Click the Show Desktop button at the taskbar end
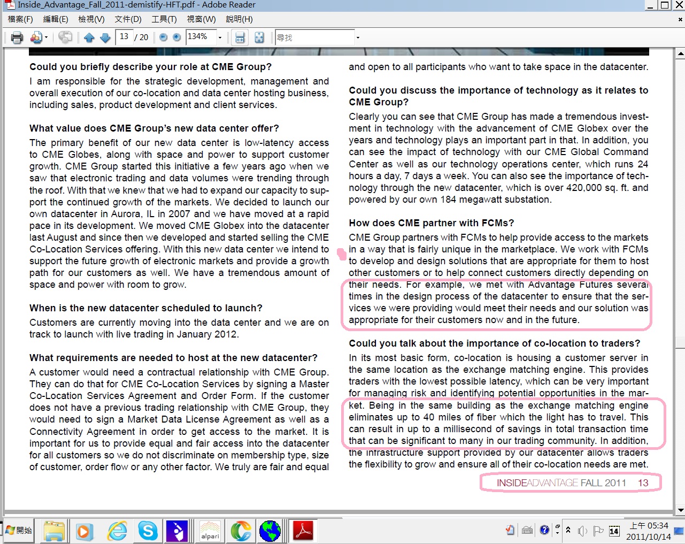Image resolution: width=685 pixels, height=544 pixels. click(679, 531)
